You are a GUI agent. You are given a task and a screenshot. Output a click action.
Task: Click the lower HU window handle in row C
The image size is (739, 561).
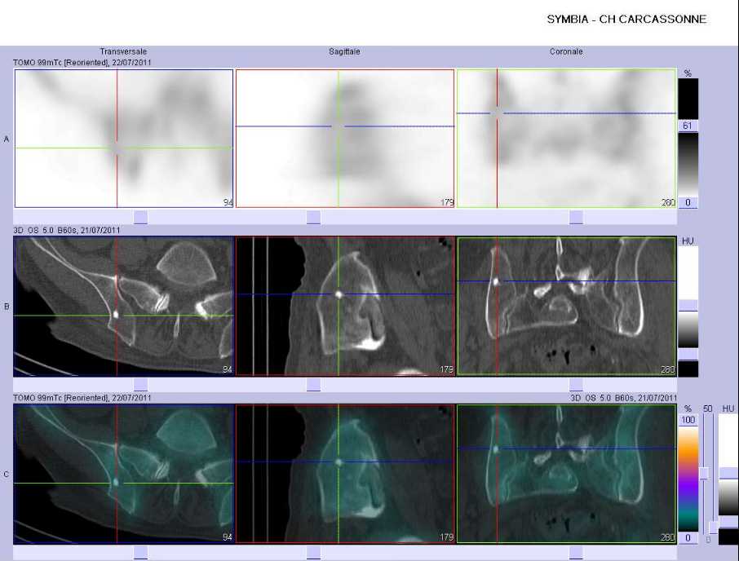coord(728,522)
